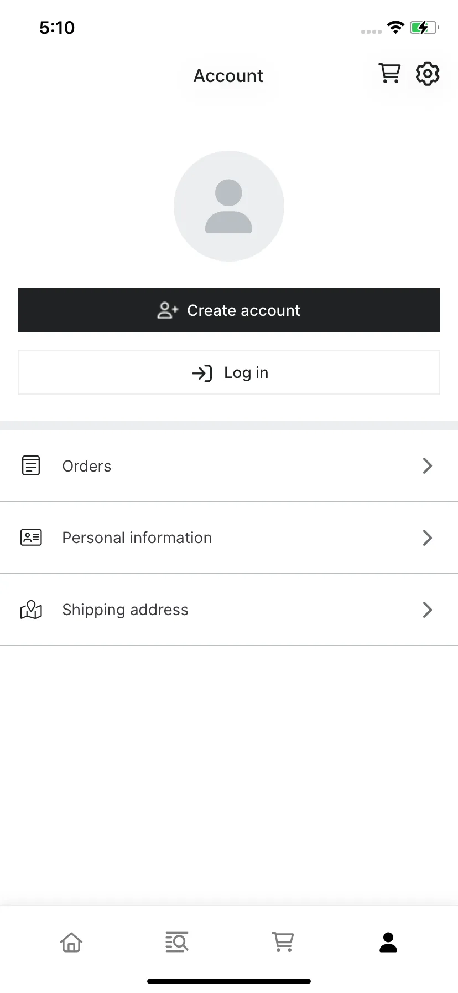Tap the Personal information ID card icon

click(31, 538)
